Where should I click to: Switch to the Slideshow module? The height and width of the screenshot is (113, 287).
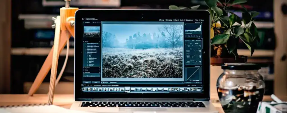(x=189, y=20)
